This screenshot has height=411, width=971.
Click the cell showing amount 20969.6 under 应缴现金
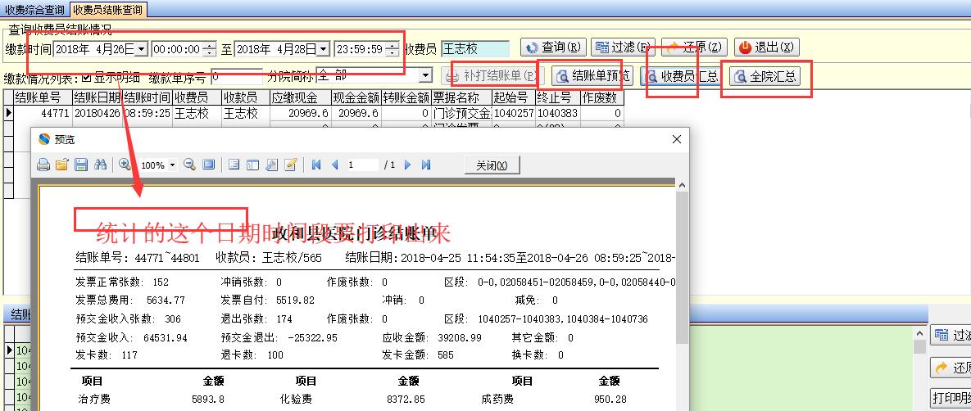pos(301,113)
